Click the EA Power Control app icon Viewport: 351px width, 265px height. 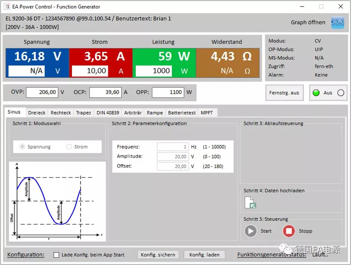tap(7, 6)
